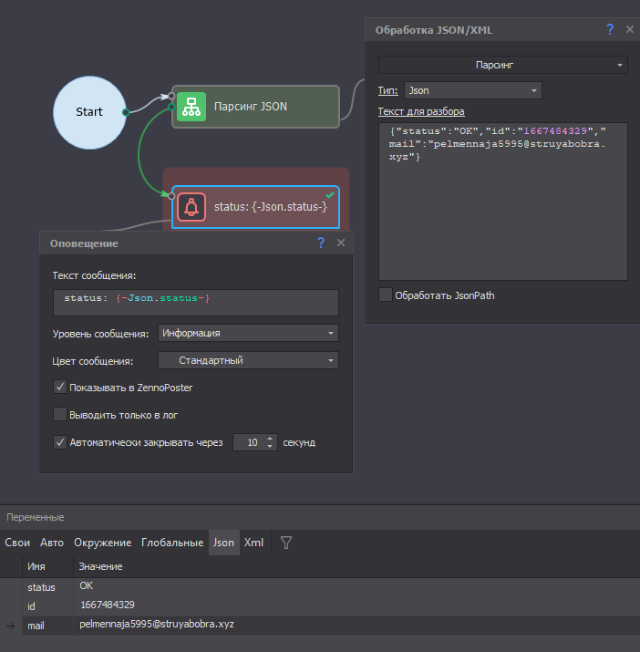Open the Уровень сообщения dropdown
640x652 pixels.
tap(248, 333)
